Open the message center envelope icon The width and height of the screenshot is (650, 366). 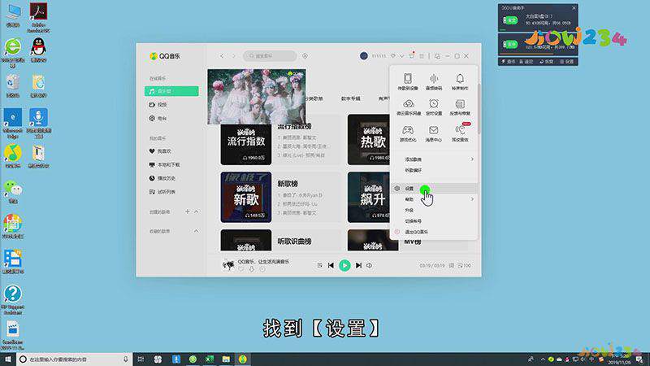click(434, 133)
